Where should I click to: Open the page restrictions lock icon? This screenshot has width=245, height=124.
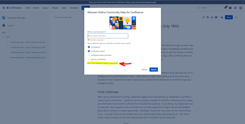(x=222, y=17)
